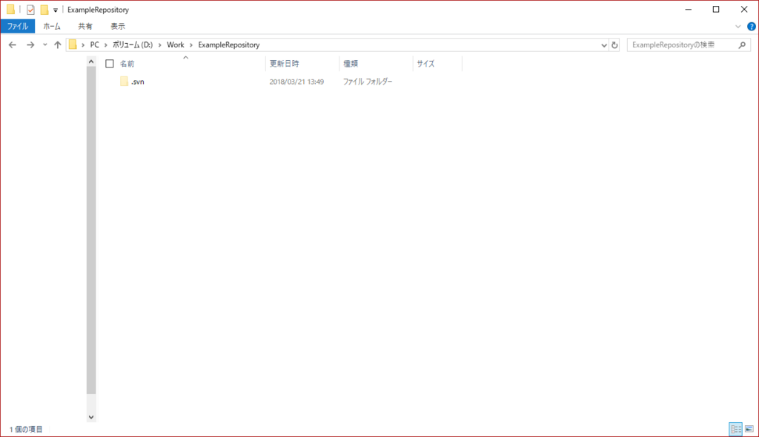Expand the root chevron before PC
The width and height of the screenshot is (759, 437).
[x=83, y=45]
